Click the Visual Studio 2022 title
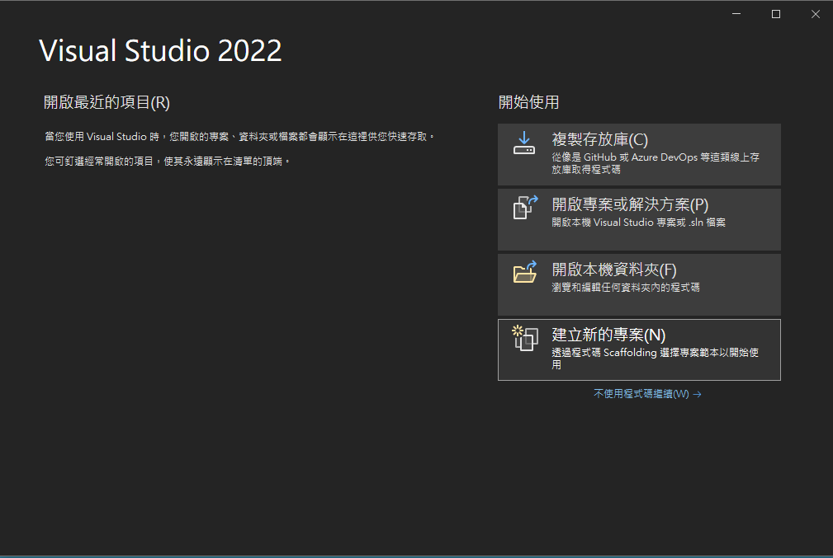 [160, 51]
